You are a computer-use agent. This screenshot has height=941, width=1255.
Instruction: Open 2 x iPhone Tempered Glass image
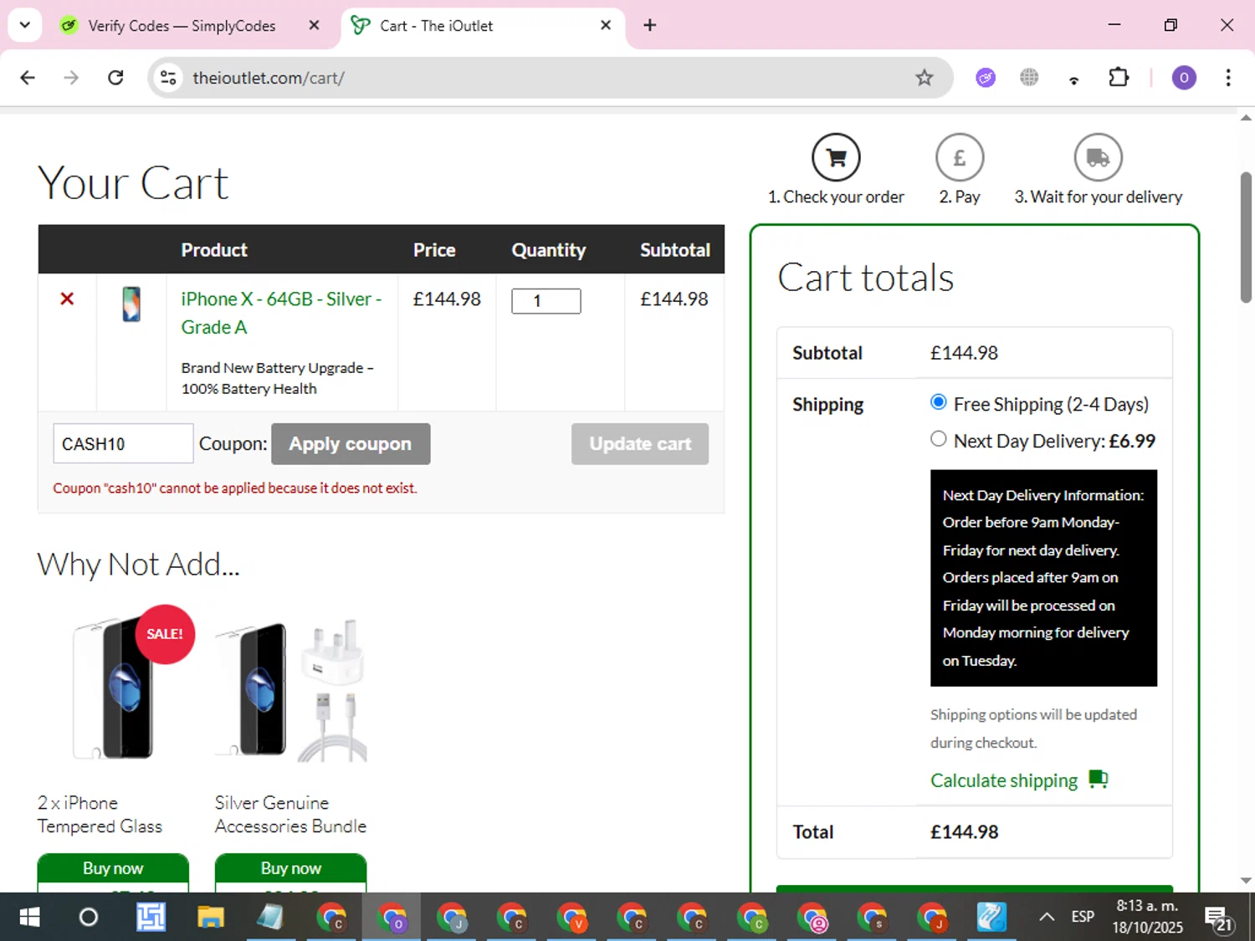coord(113,688)
